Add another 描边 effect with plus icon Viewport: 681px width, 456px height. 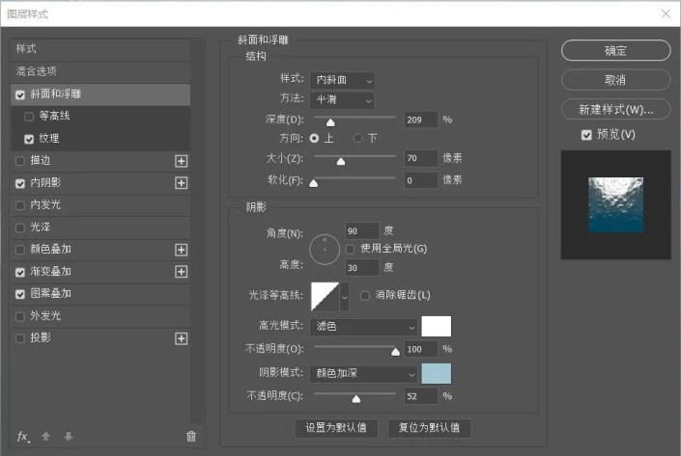coord(181,161)
